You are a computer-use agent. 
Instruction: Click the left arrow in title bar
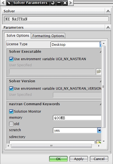tap(3, 3)
